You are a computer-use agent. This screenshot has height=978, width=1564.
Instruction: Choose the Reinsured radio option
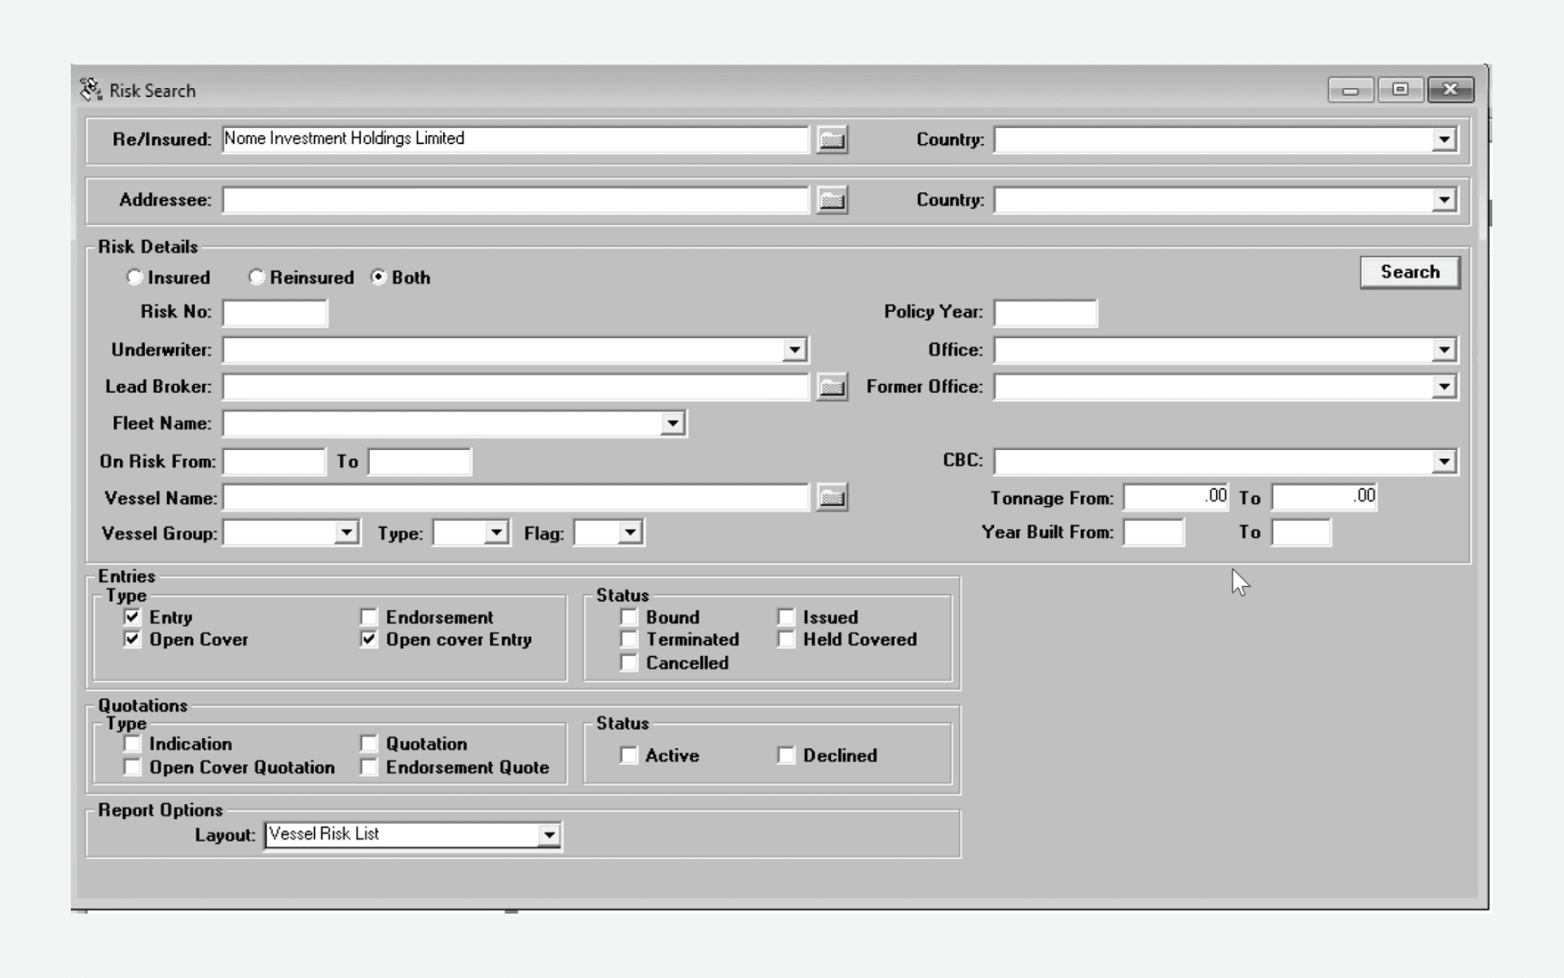[257, 277]
